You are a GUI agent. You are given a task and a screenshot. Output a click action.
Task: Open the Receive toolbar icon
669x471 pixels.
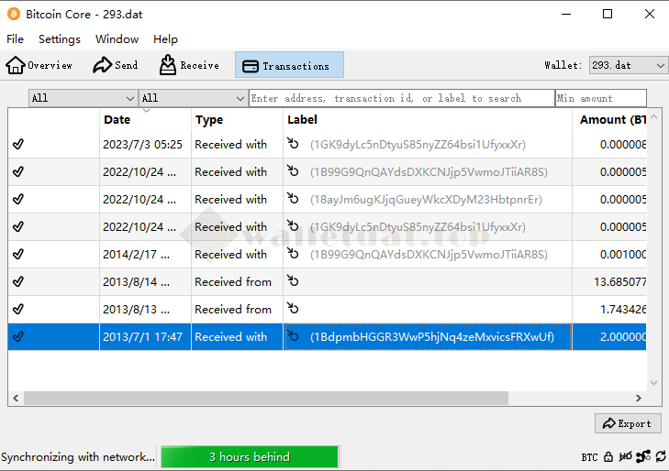coord(168,65)
